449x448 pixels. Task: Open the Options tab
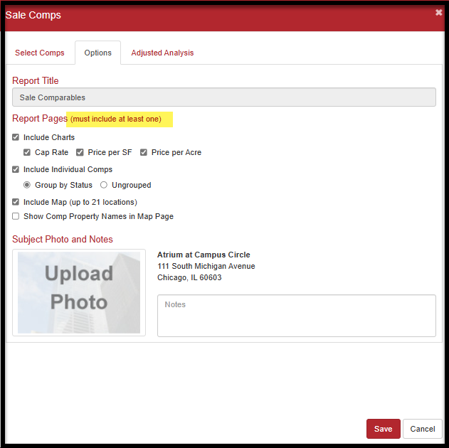coord(98,53)
